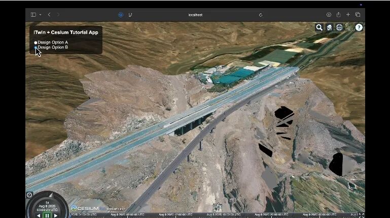This screenshot has height=218, width=390.
Task: Open the scene mode globe picker
Action: point(339,27)
